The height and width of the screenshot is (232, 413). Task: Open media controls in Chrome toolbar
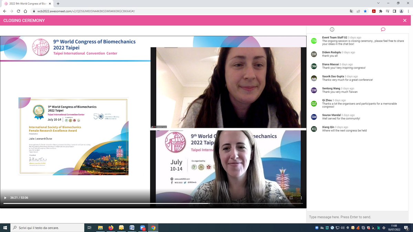pyautogui.click(x=387, y=11)
